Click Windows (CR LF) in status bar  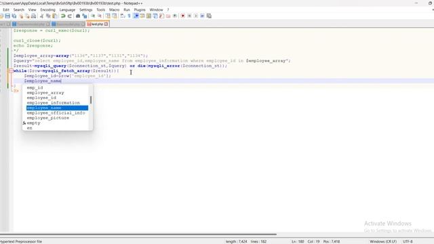[383, 241]
